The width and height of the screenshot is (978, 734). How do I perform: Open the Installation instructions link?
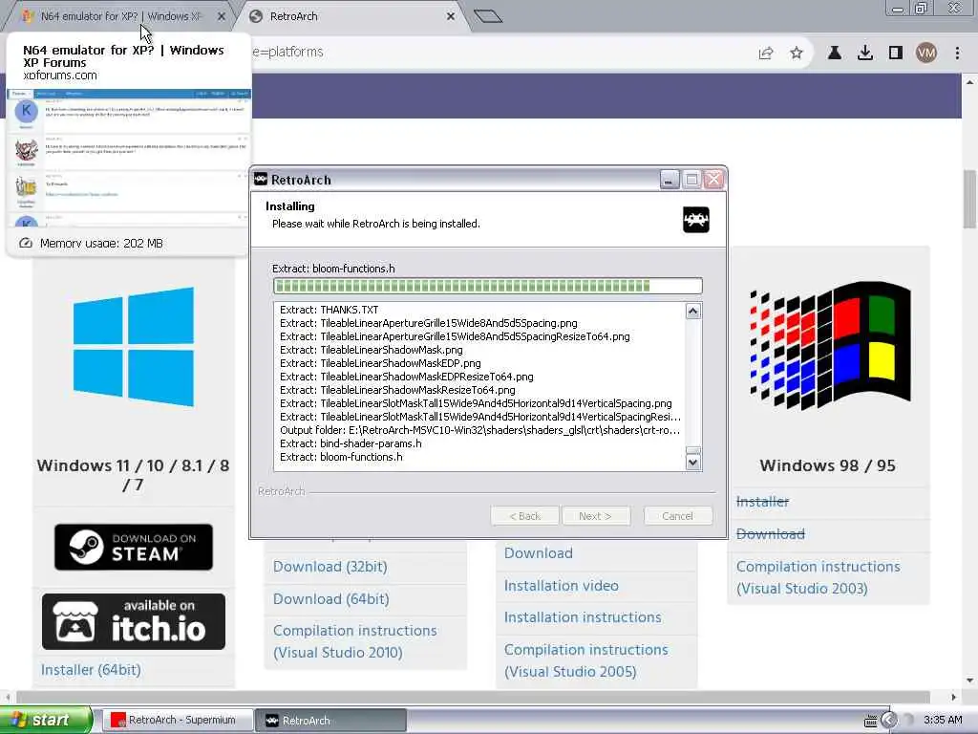click(583, 617)
